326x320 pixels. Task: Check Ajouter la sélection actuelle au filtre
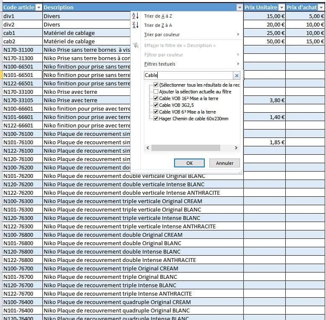(x=156, y=92)
